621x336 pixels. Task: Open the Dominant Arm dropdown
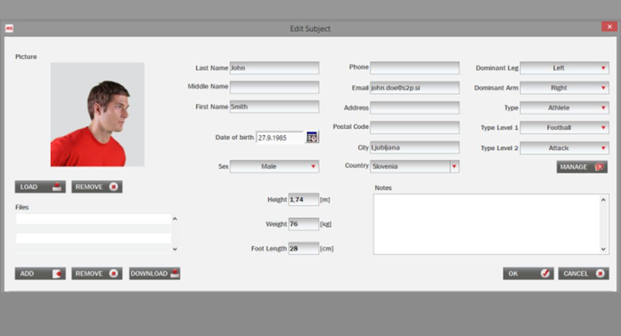click(x=564, y=88)
